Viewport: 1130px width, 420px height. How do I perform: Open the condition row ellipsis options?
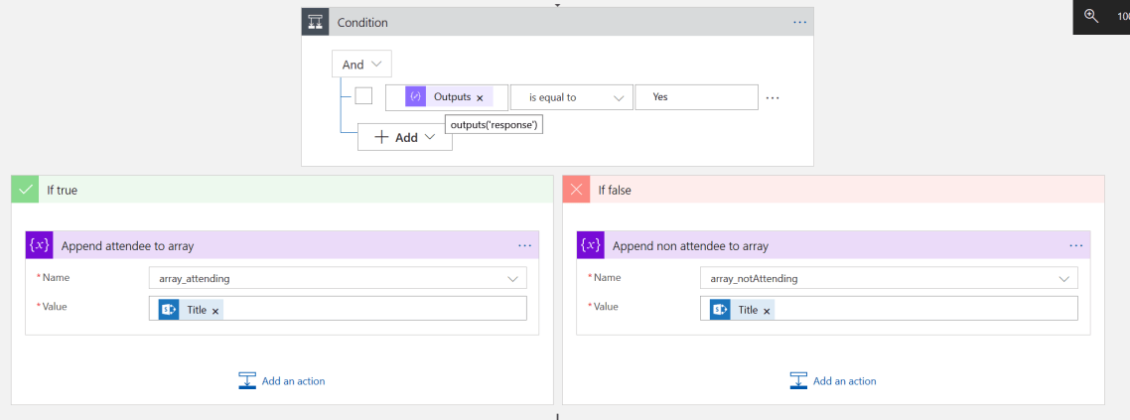[x=773, y=97]
